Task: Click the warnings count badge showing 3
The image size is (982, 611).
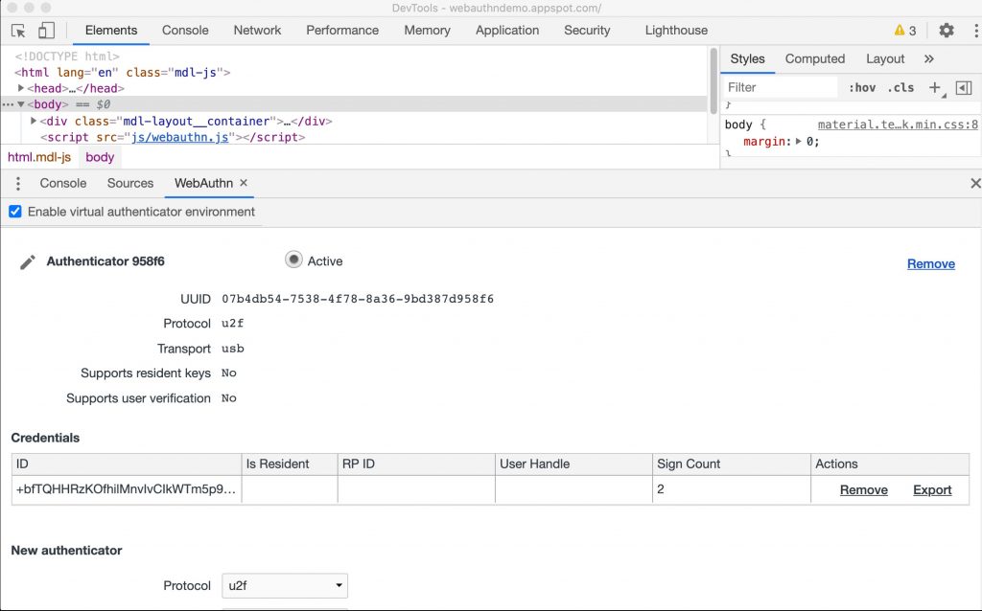Action: [905, 30]
